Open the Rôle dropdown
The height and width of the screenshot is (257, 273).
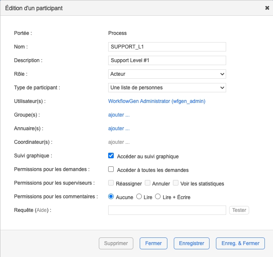click(x=167, y=74)
